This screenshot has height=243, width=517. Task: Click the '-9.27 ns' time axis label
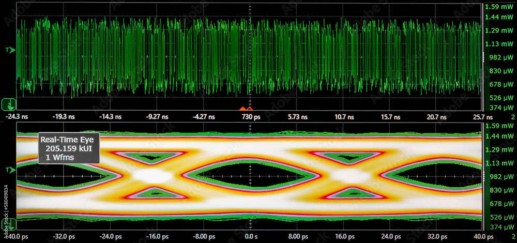pyautogui.click(x=157, y=117)
